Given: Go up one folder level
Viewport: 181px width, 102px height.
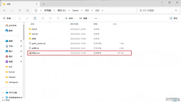Looking at the screenshot, I should [x=20, y=11].
